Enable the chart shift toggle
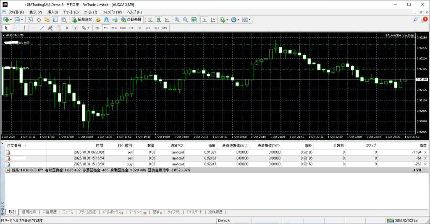 point(213,20)
